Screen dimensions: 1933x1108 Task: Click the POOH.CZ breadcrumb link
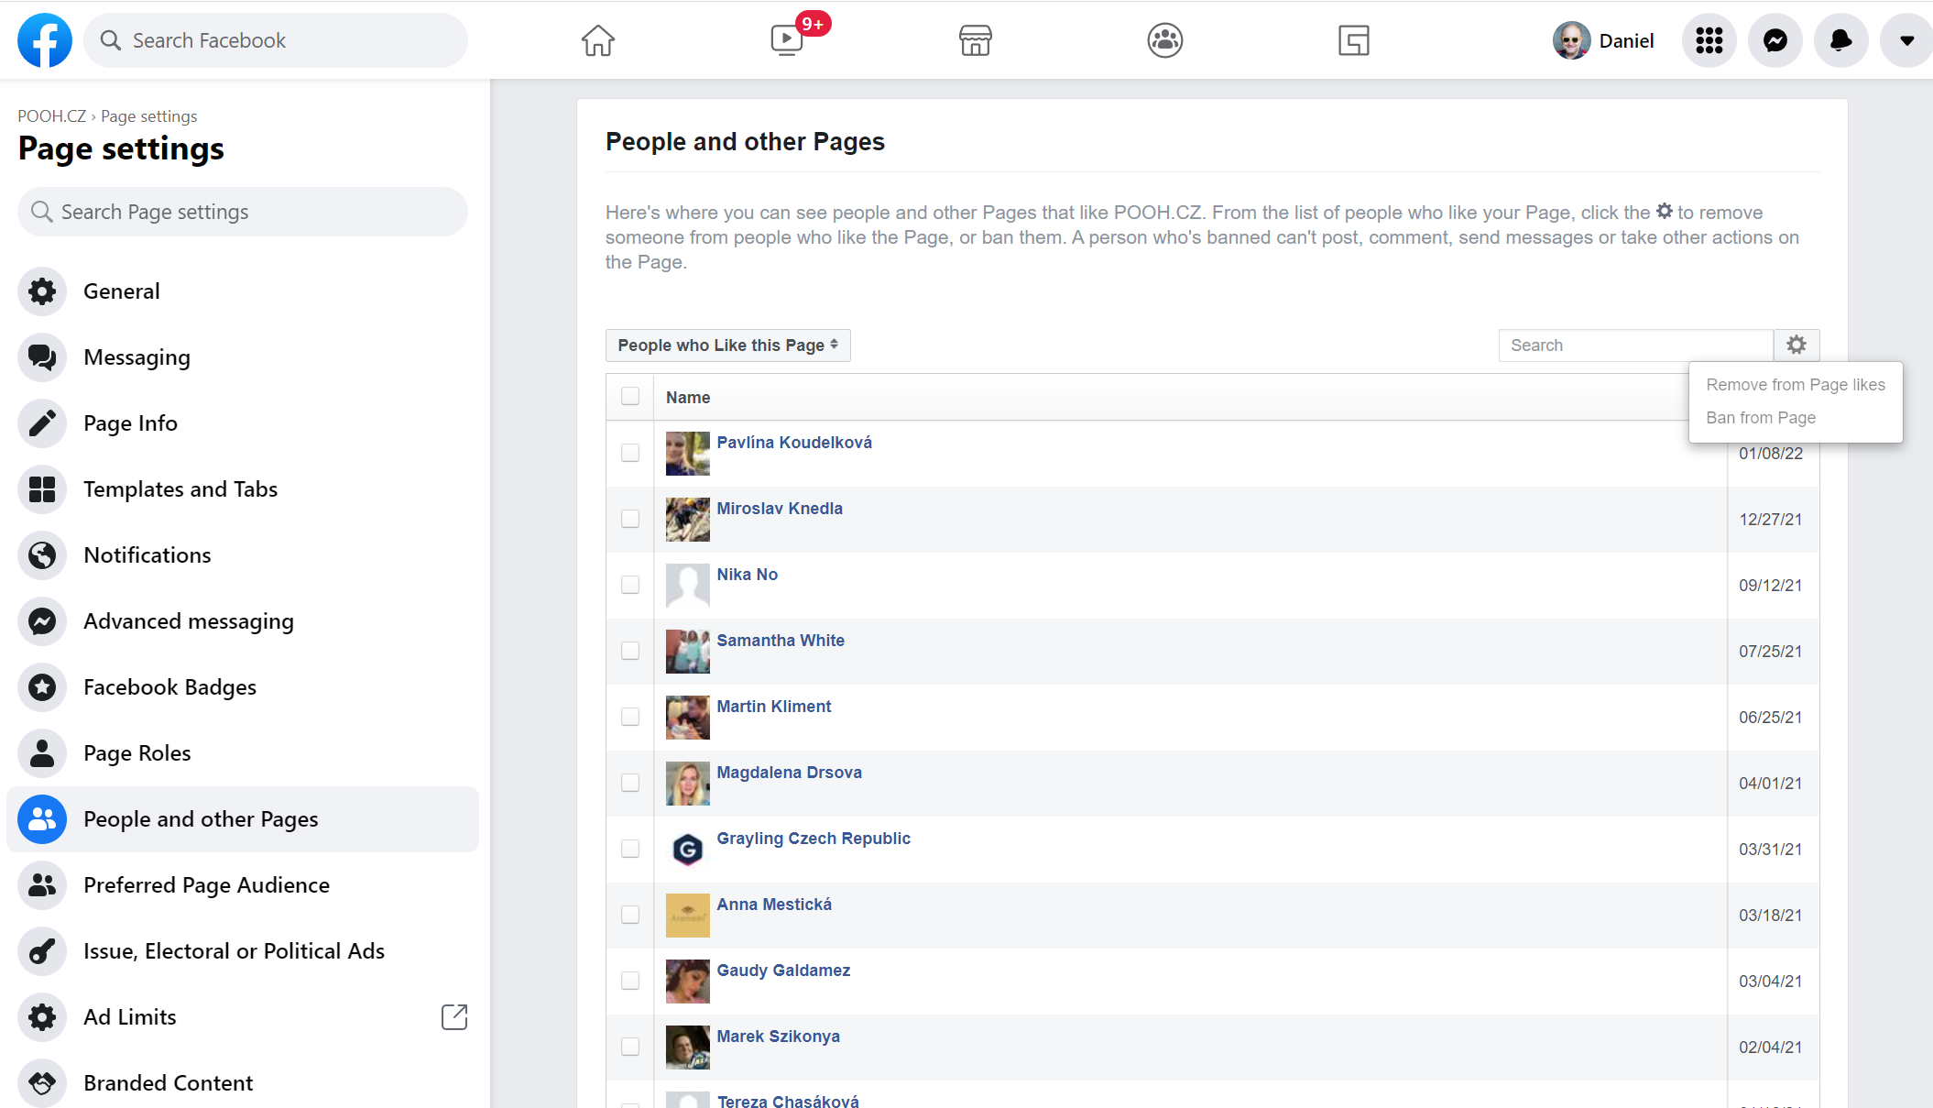coord(51,116)
